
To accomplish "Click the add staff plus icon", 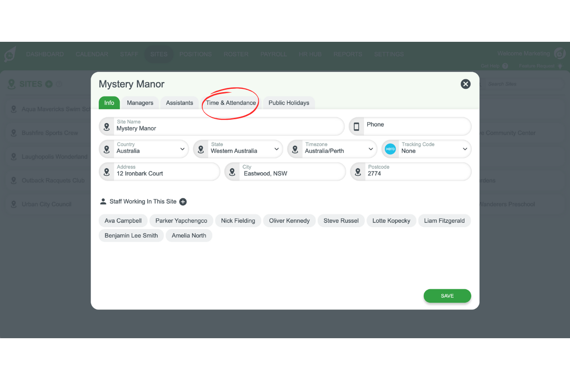I will click(x=183, y=202).
